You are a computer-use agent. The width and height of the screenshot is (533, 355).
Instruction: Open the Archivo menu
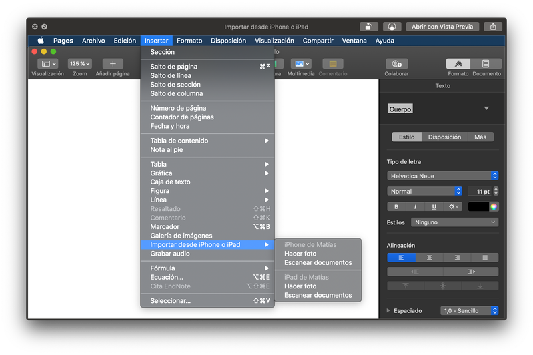click(x=93, y=41)
